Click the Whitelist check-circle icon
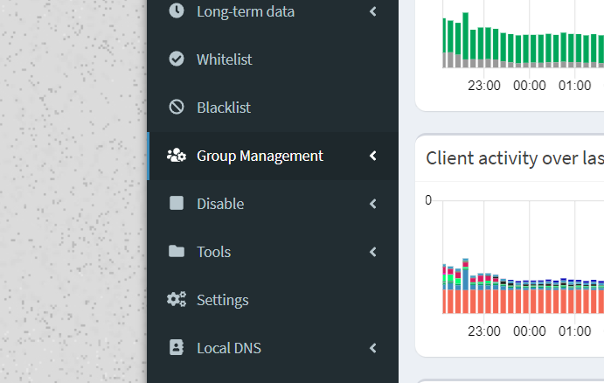604x383 pixels. tap(177, 59)
